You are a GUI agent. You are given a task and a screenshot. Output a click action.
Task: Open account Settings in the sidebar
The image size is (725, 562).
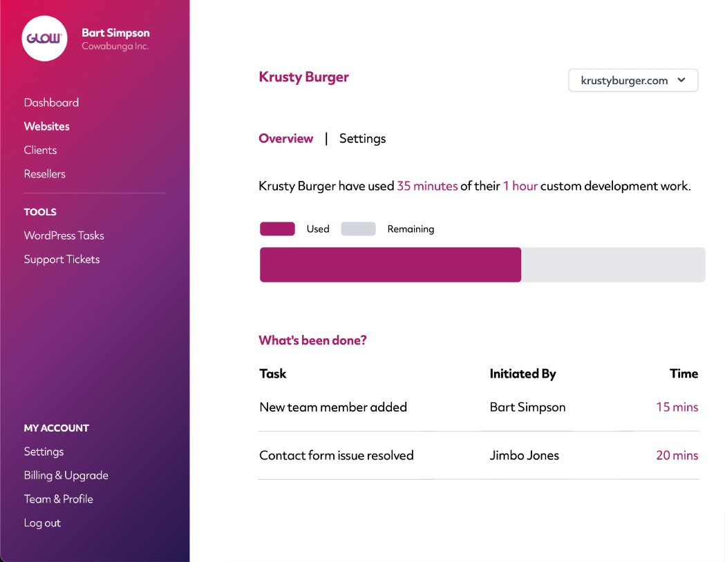point(44,452)
